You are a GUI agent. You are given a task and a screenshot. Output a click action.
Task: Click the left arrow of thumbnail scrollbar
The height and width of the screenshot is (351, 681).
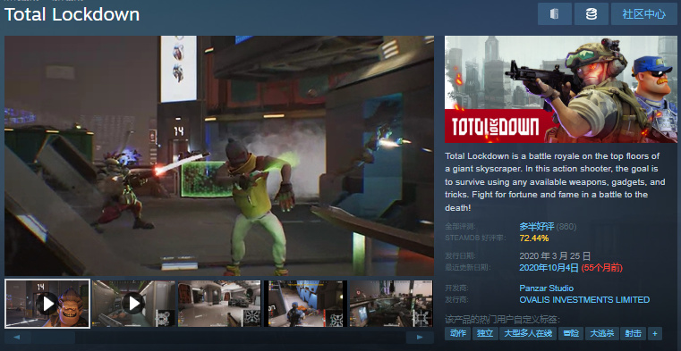[x=17, y=337]
